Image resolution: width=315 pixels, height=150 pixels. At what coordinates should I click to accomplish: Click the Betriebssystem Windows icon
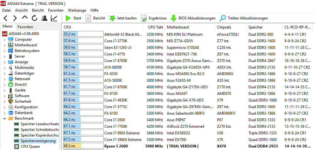11,51
